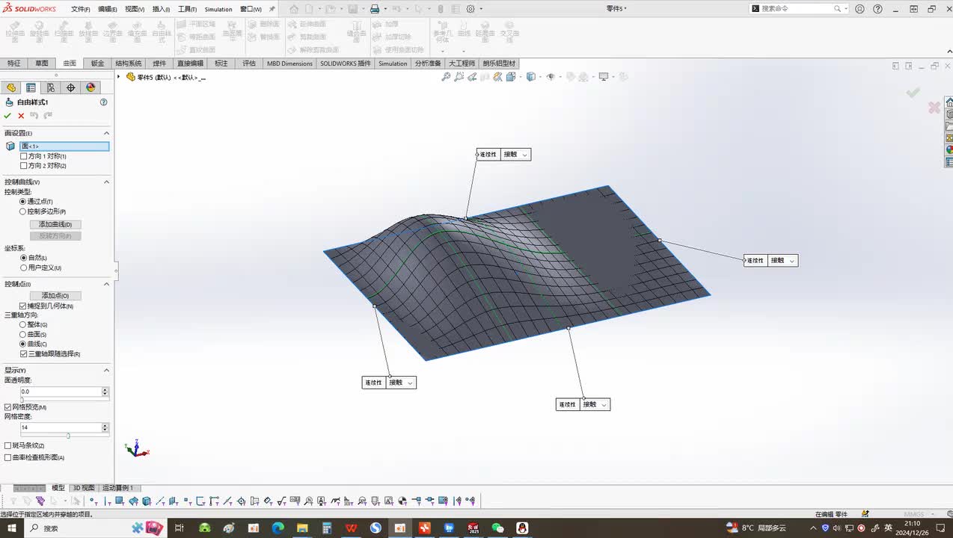Screen dimensions: 953x538
Task: Expand the 零件5 flyout tree arrow
Action: [x=119, y=77]
